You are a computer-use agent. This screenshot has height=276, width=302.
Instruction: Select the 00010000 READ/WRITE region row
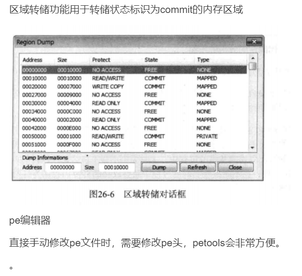point(134,78)
